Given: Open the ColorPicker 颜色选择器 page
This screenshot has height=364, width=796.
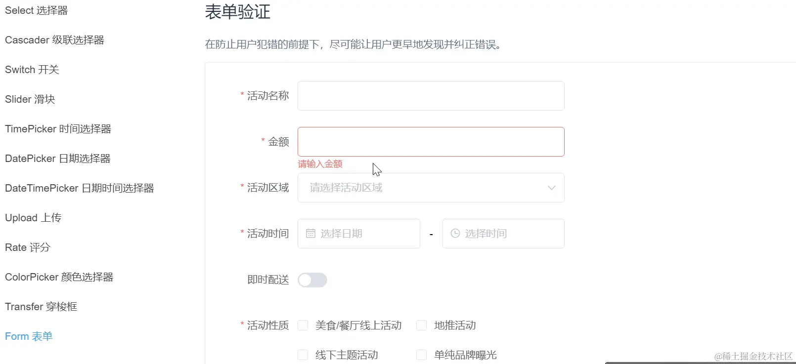Looking at the screenshot, I should coord(59,277).
